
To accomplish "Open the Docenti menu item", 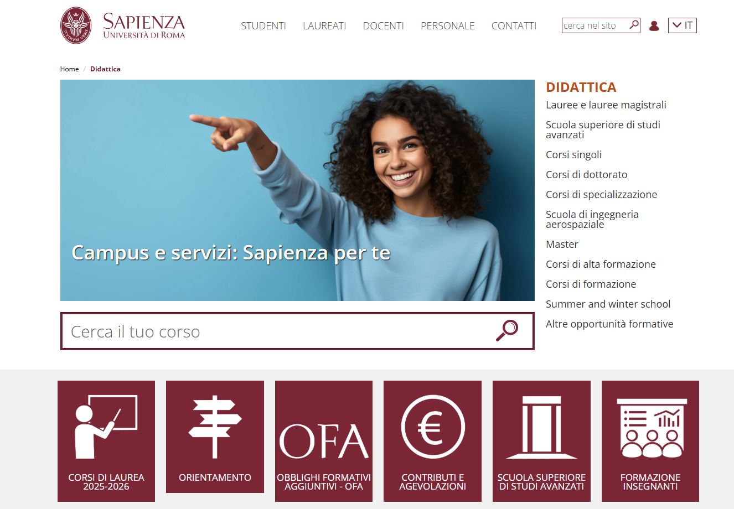I will click(x=383, y=25).
